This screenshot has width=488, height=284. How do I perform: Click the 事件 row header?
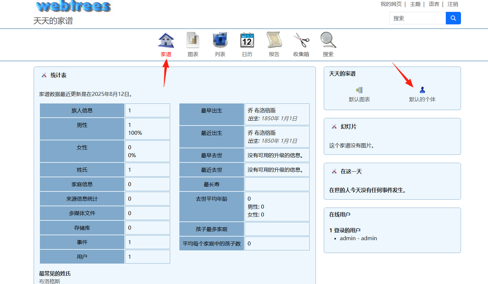click(x=82, y=242)
